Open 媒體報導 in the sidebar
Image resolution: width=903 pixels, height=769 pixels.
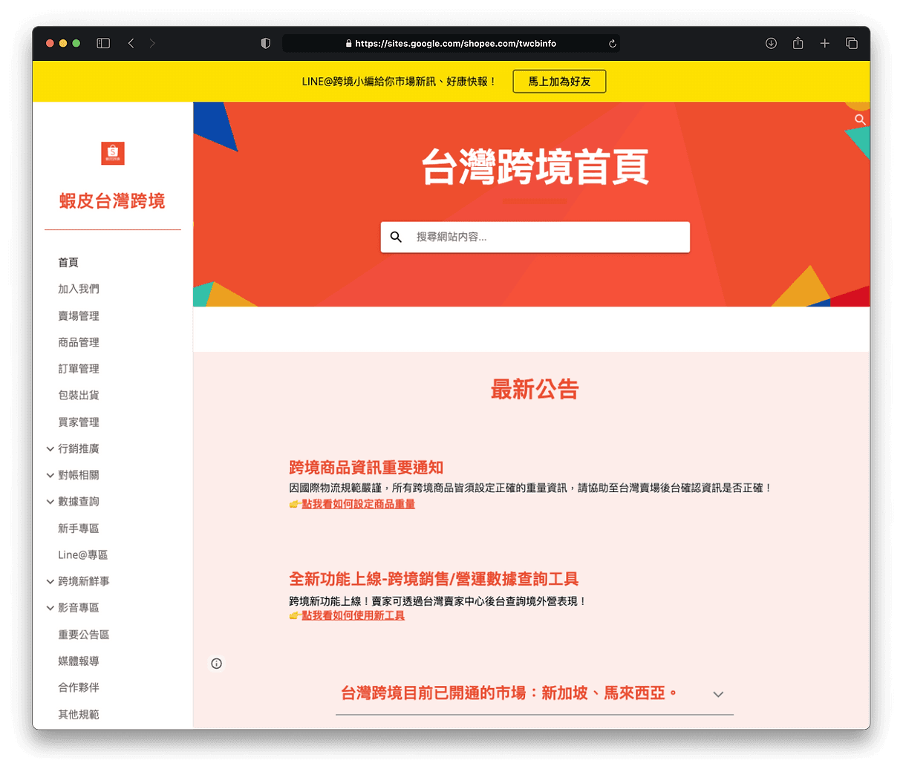79,661
